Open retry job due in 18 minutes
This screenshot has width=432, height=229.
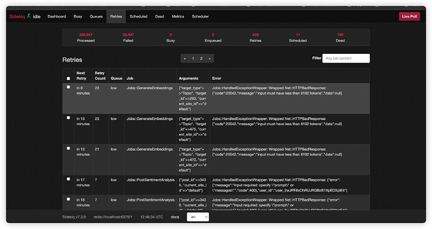83,203
